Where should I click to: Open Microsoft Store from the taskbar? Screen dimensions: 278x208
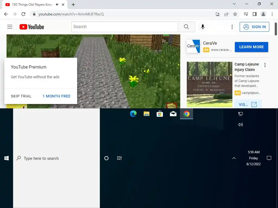click(160, 114)
